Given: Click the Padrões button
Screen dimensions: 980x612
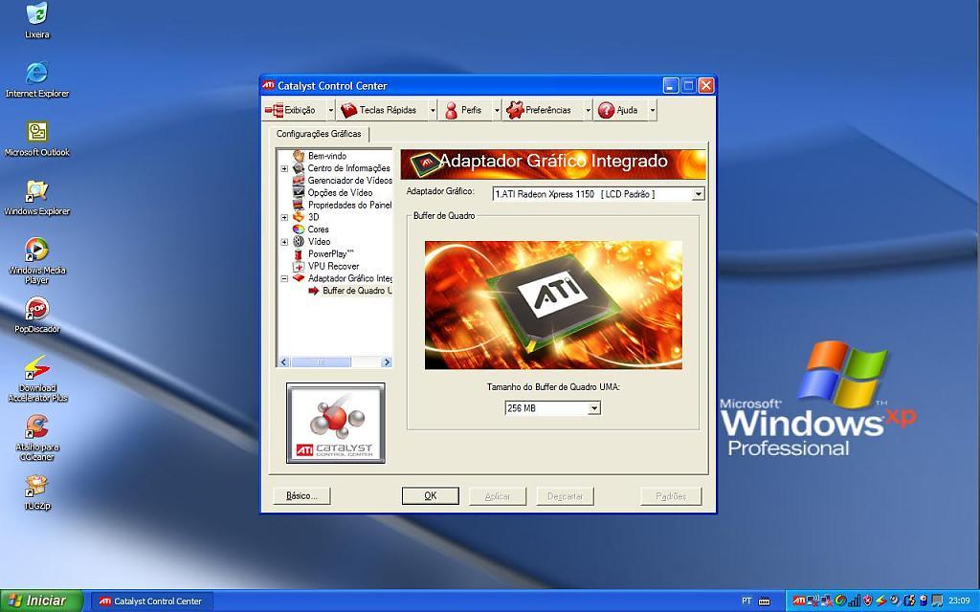Looking at the screenshot, I should (x=671, y=496).
